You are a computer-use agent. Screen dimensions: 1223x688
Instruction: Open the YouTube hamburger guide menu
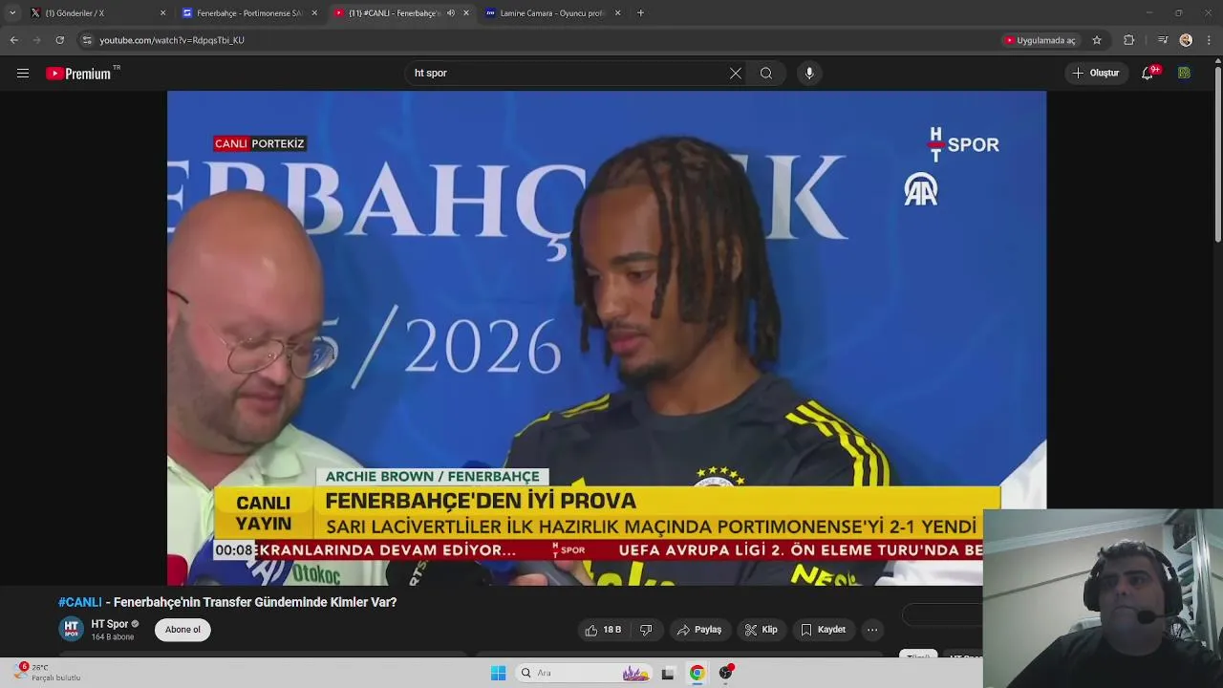[x=23, y=74]
